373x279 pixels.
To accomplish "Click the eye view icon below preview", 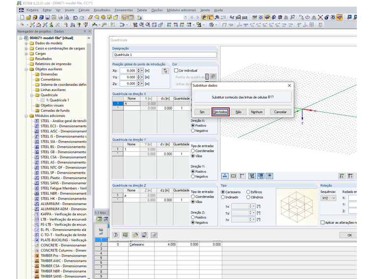I will point(269,176).
